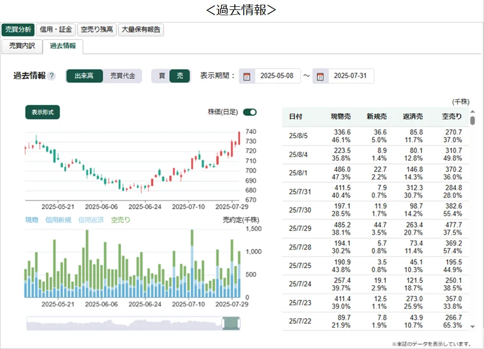Click the 7.9 新規売 value for 25/7/31
Screen dimensions: 484x349
click(x=382, y=188)
